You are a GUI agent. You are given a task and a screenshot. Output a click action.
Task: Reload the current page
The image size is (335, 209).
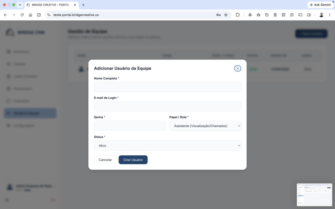(22, 15)
